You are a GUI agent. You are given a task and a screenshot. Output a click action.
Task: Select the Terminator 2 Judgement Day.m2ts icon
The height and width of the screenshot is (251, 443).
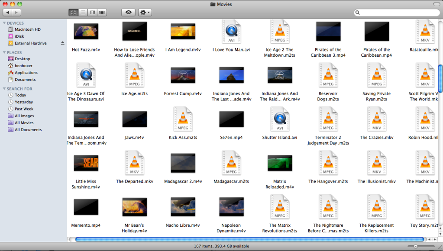click(x=328, y=119)
